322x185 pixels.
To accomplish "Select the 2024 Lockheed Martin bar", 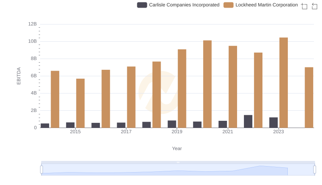I will [309, 98].
